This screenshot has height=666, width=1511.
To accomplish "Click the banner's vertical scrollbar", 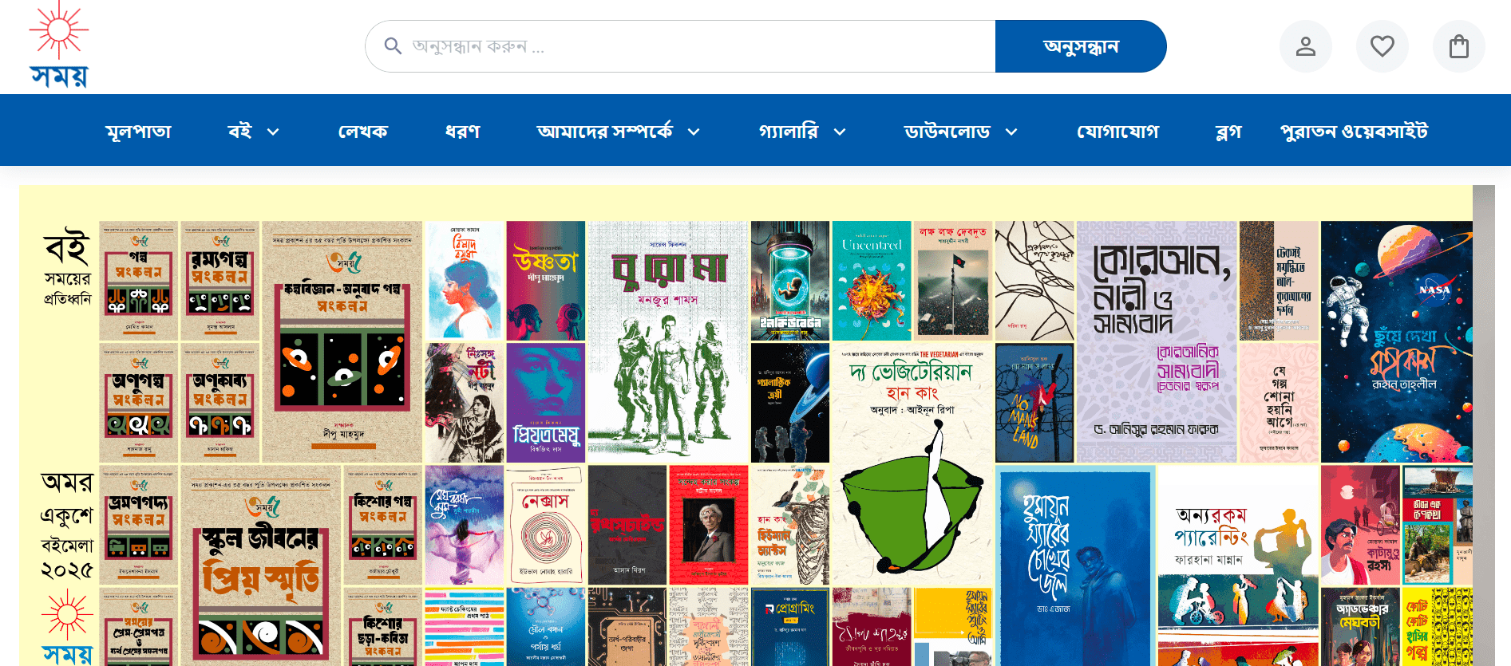I will click(x=1484, y=425).
